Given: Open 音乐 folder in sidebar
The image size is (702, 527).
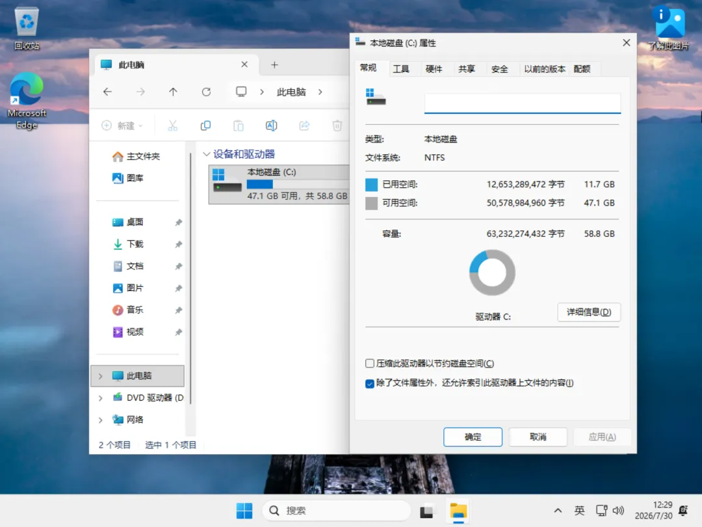Looking at the screenshot, I should click(x=128, y=310).
